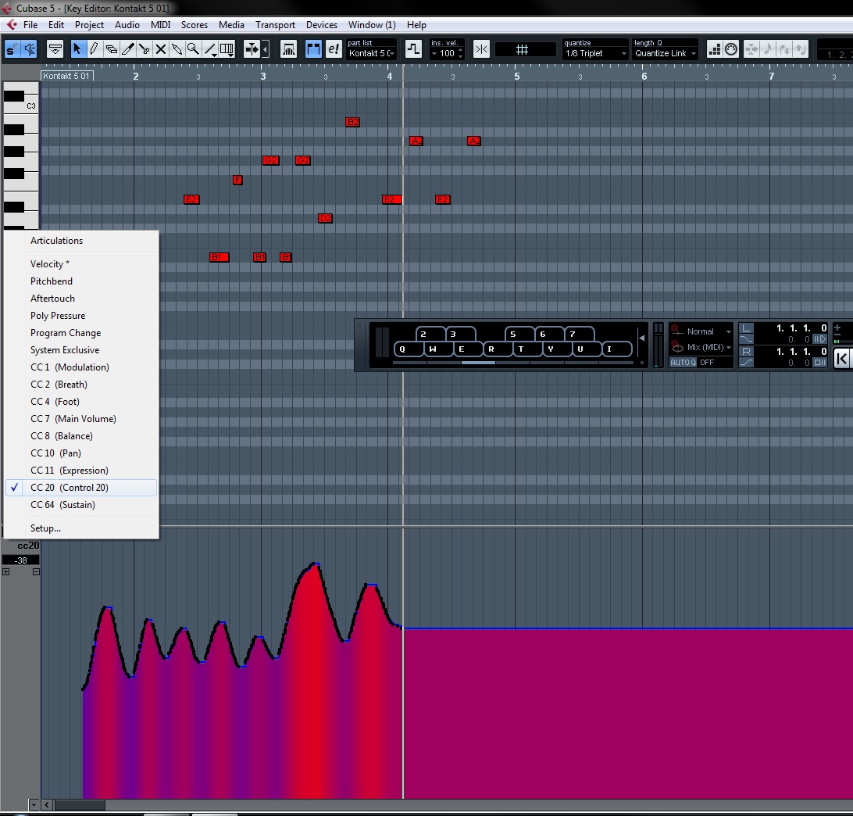Select the E2 note on bar 4
The width and height of the screenshot is (853, 816).
click(x=391, y=200)
